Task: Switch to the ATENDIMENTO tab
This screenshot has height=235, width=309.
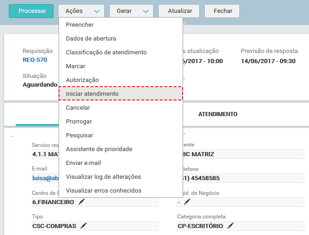Action: pyautogui.click(x=218, y=114)
